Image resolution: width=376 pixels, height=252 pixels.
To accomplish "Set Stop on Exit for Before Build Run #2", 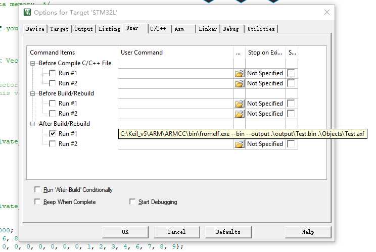I will click(265, 114).
